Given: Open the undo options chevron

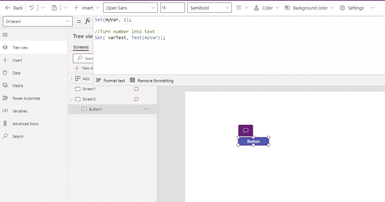Looking at the screenshot, I should [43, 8].
